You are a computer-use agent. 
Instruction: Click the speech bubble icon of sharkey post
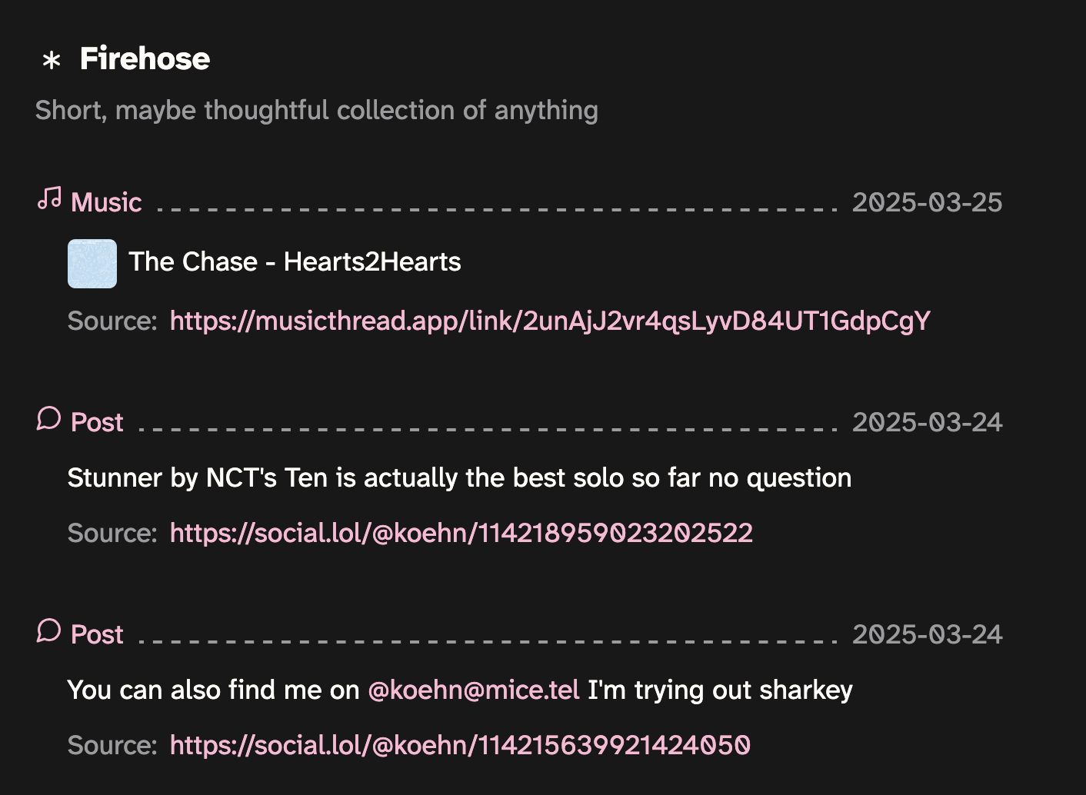[48, 630]
